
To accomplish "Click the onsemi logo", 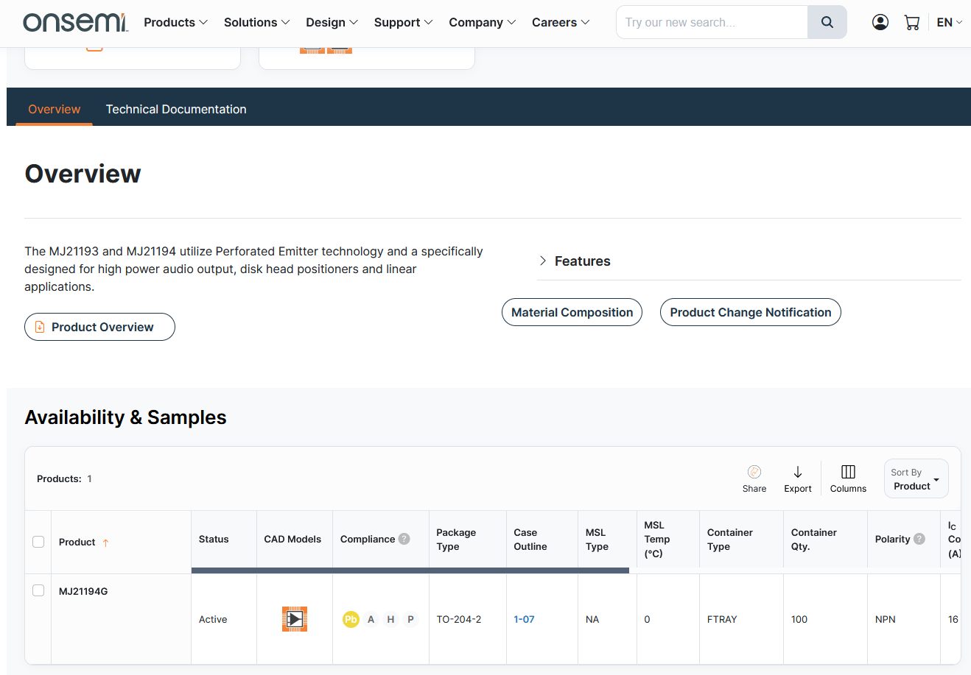I will [75, 22].
